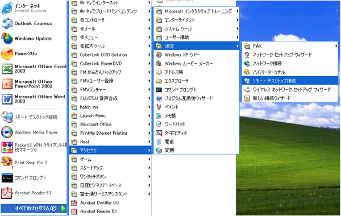
Task: Open CyberLink PowerDVD folder
Action: pyautogui.click(x=110, y=63)
